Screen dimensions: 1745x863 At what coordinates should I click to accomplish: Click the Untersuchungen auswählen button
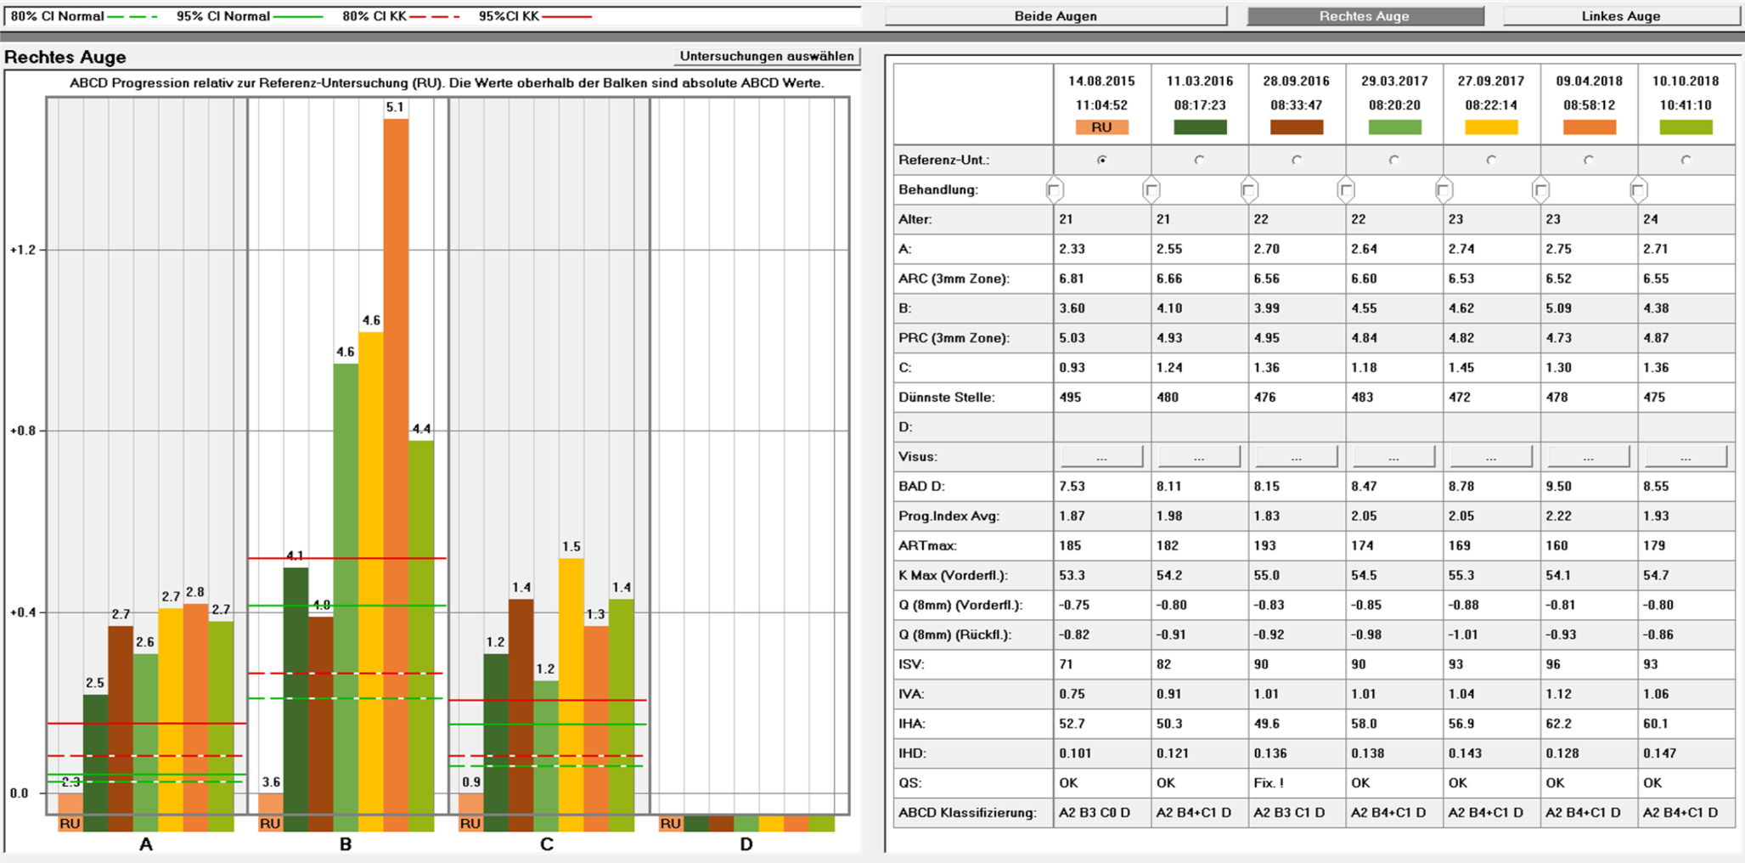(x=767, y=56)
